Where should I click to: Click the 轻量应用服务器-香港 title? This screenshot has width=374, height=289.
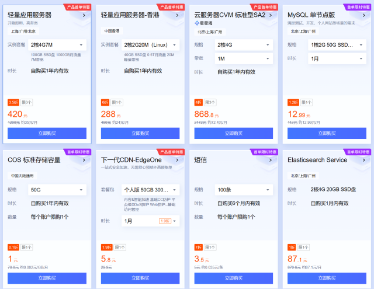pyautogui.click(x=130, y=15)
